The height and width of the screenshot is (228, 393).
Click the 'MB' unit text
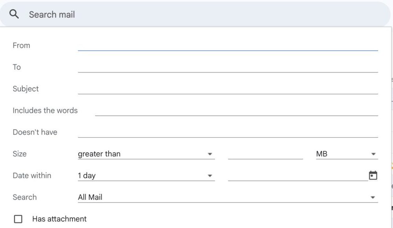pyautogui.click(x=321, y=154)
